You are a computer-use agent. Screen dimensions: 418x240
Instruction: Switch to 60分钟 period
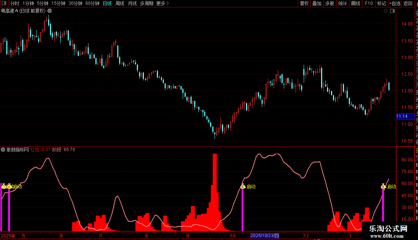[92, 3]
